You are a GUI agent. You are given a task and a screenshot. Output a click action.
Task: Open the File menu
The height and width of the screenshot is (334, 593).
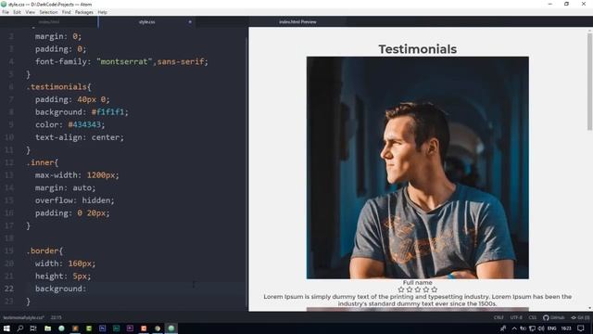click(x=6, y=12)
